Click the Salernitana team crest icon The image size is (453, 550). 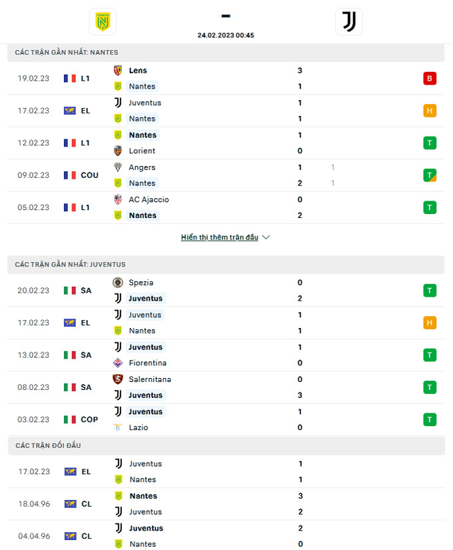click(x=118, y=379)
